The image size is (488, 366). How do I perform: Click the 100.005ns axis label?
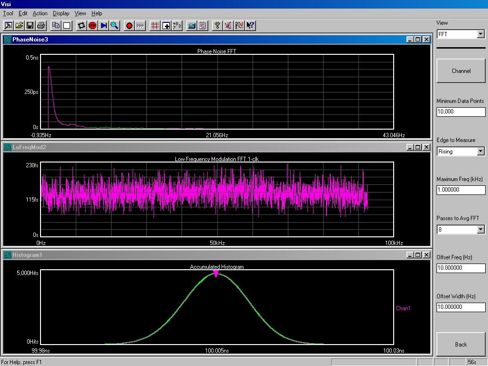click(217, 350)
